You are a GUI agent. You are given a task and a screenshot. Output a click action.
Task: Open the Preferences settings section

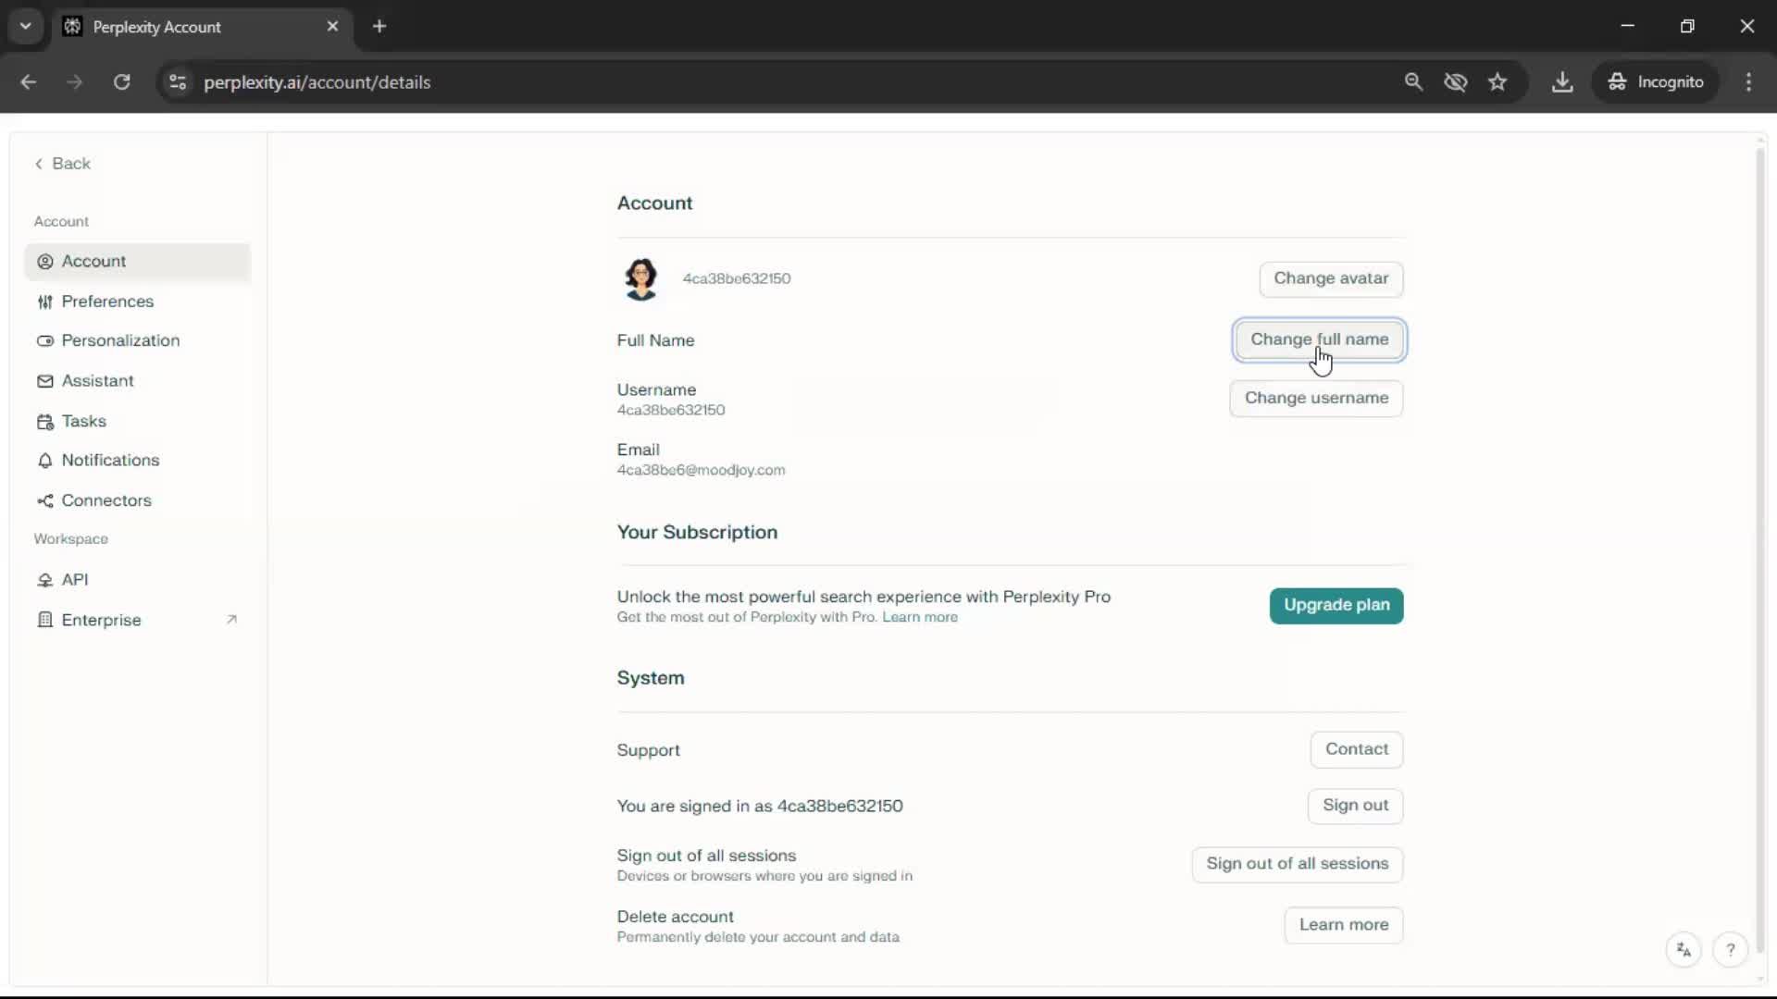point(107,302)
